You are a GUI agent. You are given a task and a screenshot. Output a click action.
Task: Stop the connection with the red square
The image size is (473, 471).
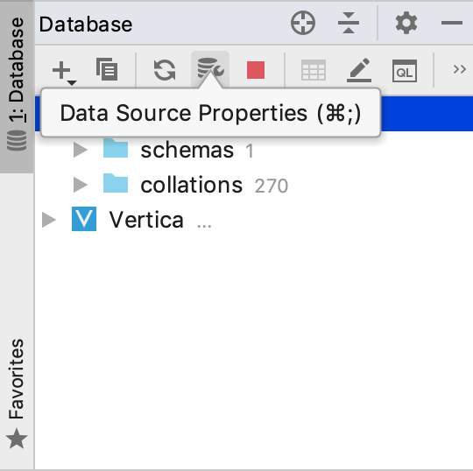256,70
